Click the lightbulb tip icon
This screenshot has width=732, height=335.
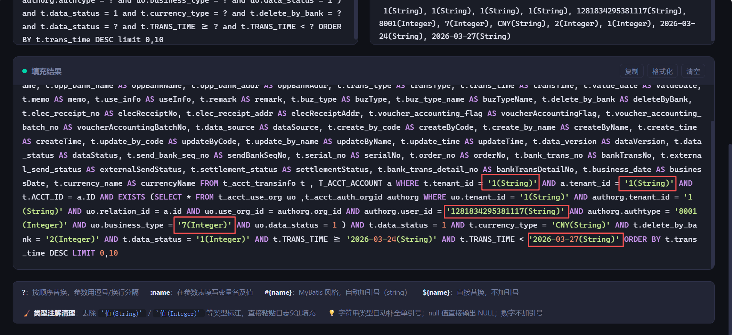click(332, 313)
